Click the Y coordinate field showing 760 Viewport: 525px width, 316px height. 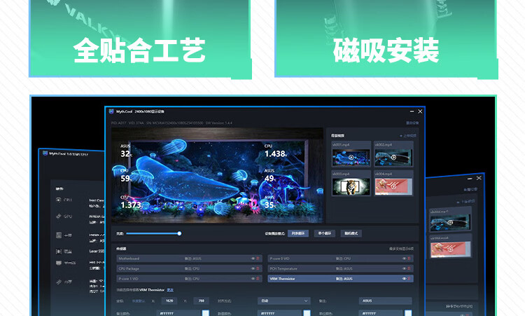click(201, 301)
